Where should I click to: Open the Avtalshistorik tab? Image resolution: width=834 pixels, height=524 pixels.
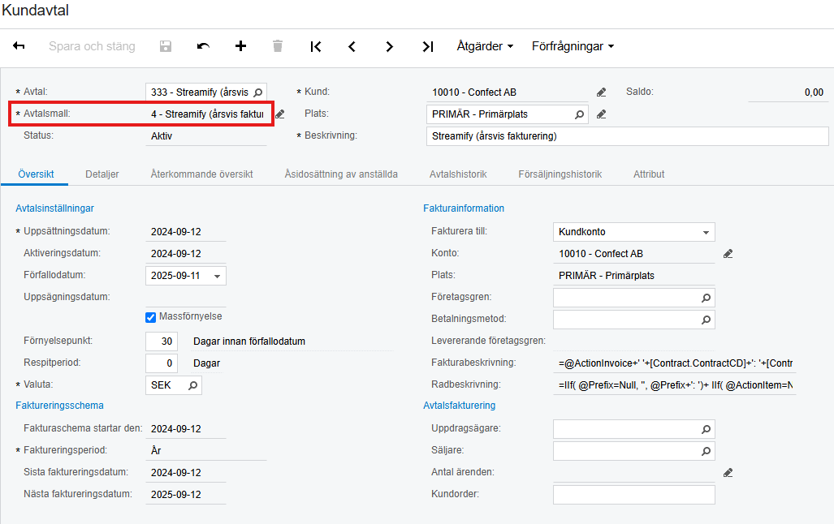pos(458,174)
